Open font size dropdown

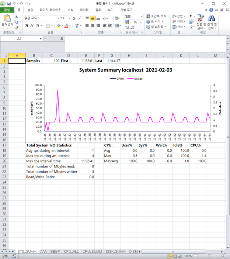[69, 18]
